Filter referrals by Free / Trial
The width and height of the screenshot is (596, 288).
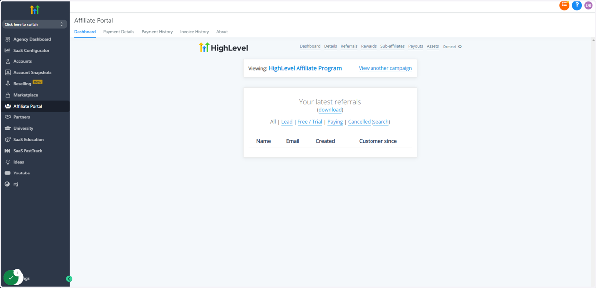click(x=310, y=122)
